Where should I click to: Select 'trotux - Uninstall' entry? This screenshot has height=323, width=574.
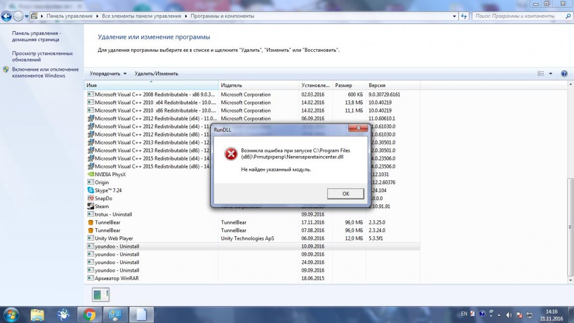[x=253, y=214]
